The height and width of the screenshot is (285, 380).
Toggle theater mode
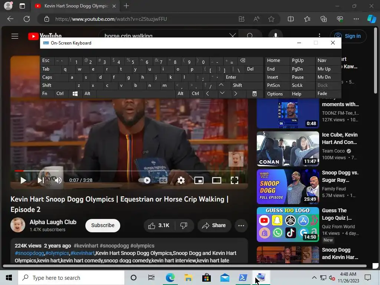216,180
